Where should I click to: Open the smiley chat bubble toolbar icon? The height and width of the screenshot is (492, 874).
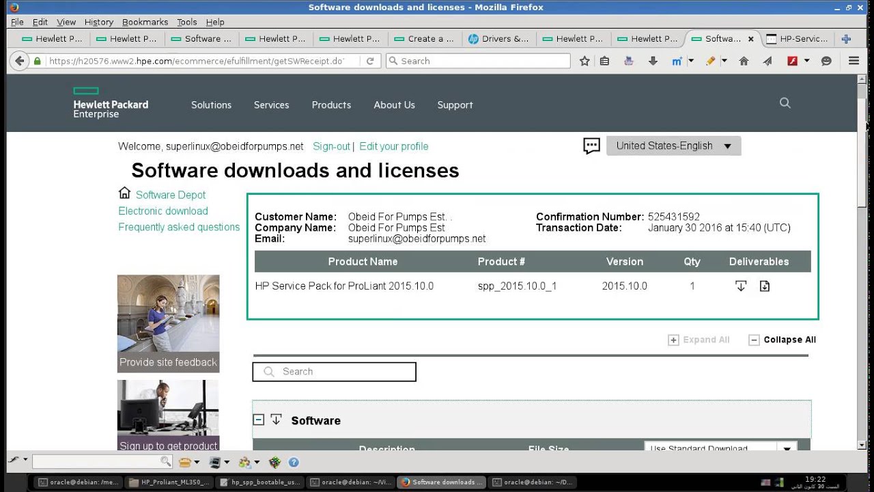click(x=826, y=61)
